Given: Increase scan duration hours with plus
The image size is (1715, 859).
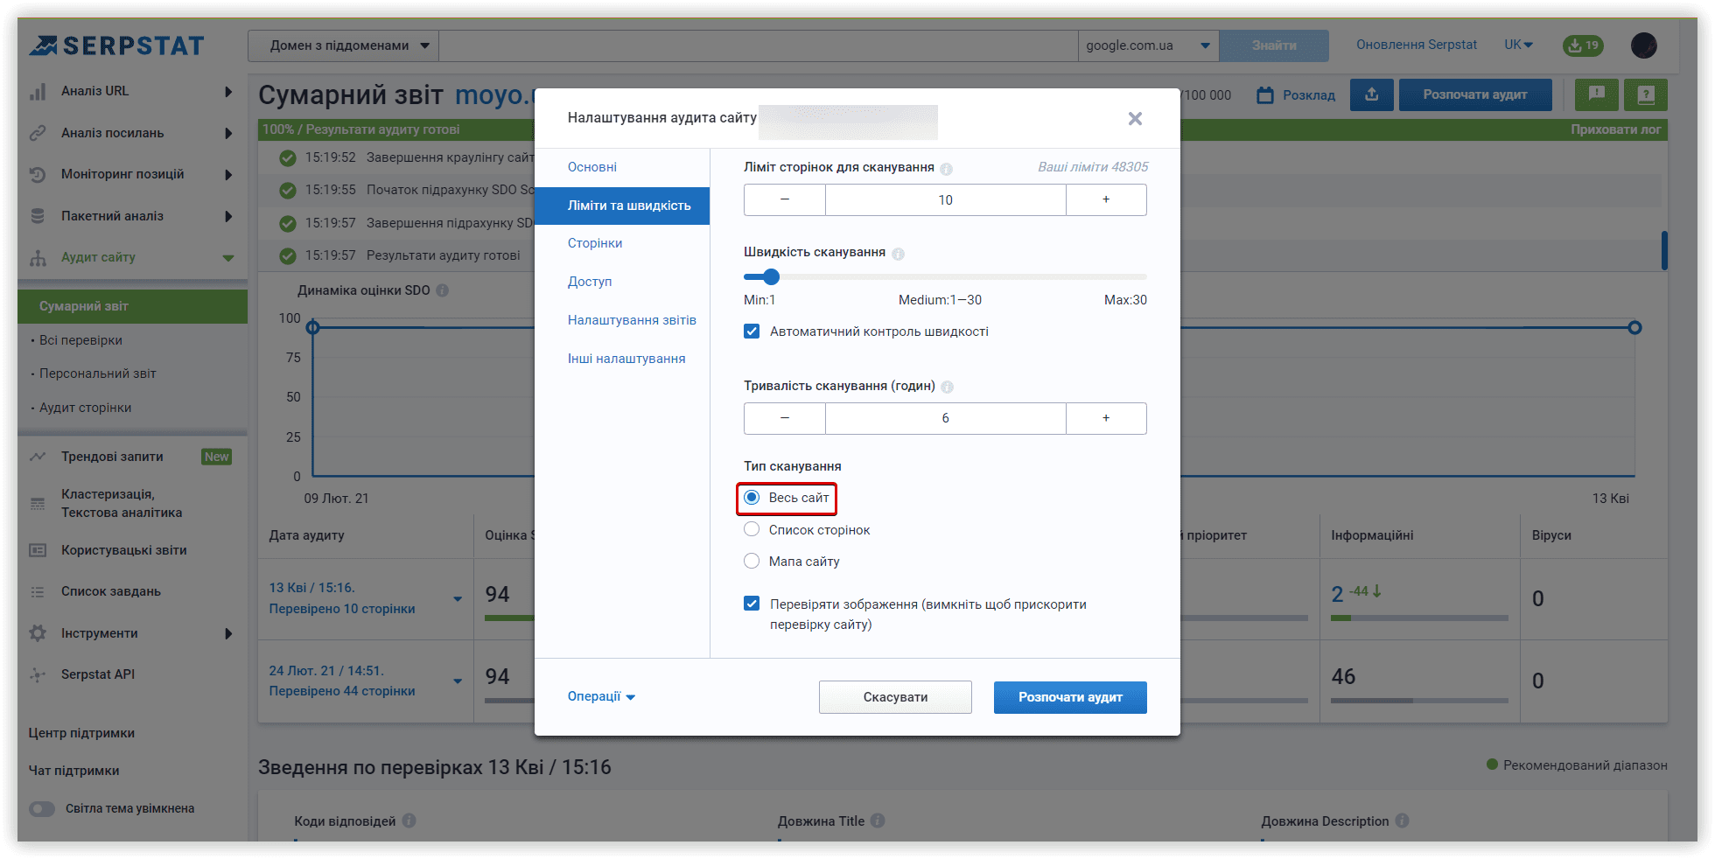Looking at the screenshot, I should point(1106,418).
